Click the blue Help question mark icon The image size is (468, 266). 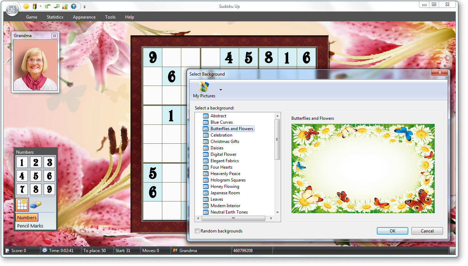(x=74, y=6)
